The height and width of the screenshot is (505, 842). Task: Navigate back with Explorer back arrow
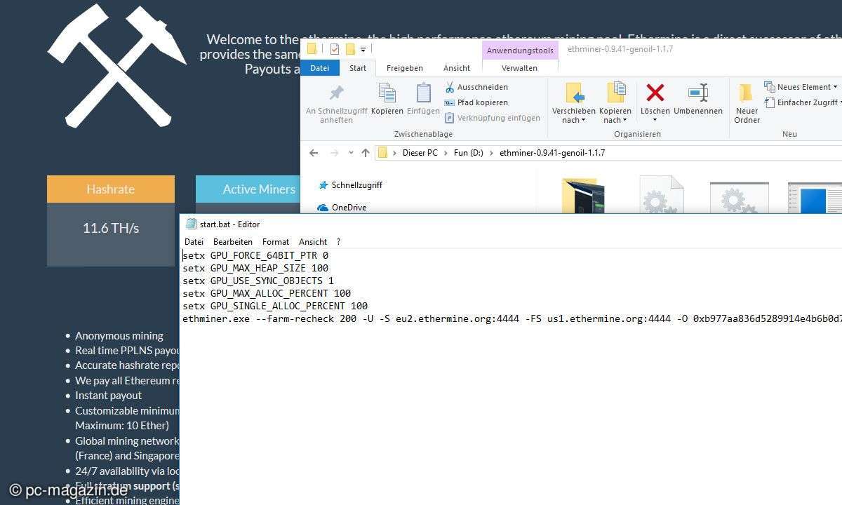(314, 153)
